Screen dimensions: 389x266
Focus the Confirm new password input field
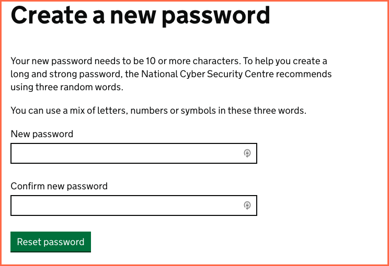[x=125, y=205]
